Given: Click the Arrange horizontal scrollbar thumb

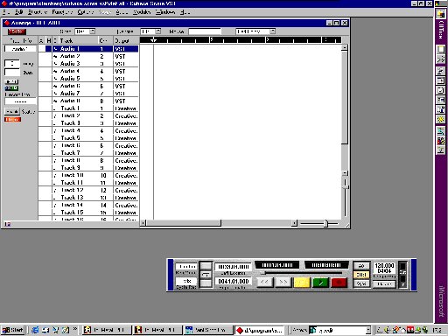Looking at the screenshot, I should tap(183, 223).
